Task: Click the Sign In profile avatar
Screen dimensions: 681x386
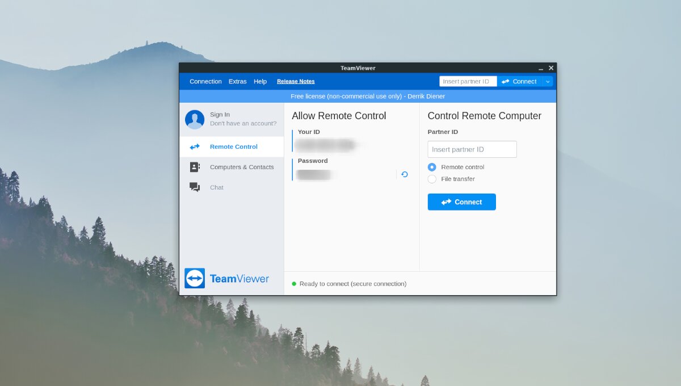Action: tap(195, 119)
